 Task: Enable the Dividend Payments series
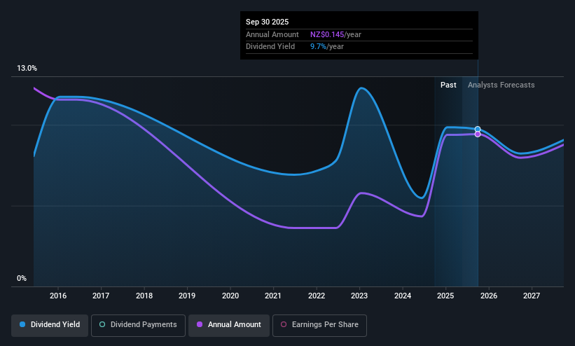[138, 325]
